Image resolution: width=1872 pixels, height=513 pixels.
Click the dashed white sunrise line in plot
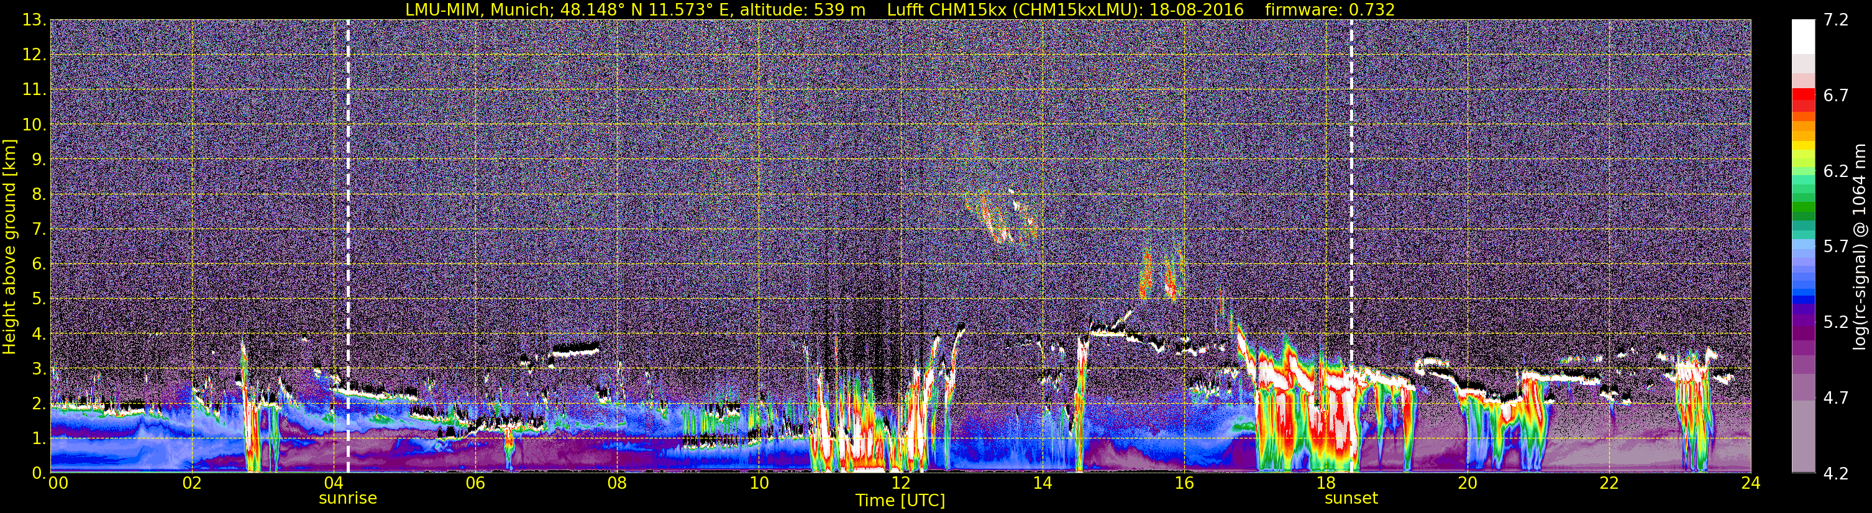point(348,247)
